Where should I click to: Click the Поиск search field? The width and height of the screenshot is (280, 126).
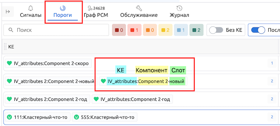56,30
